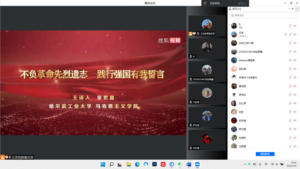The image size is (300, 169).
Task: Toggle microphone mute for participant 胡红梅
Action: pos(290,69)
